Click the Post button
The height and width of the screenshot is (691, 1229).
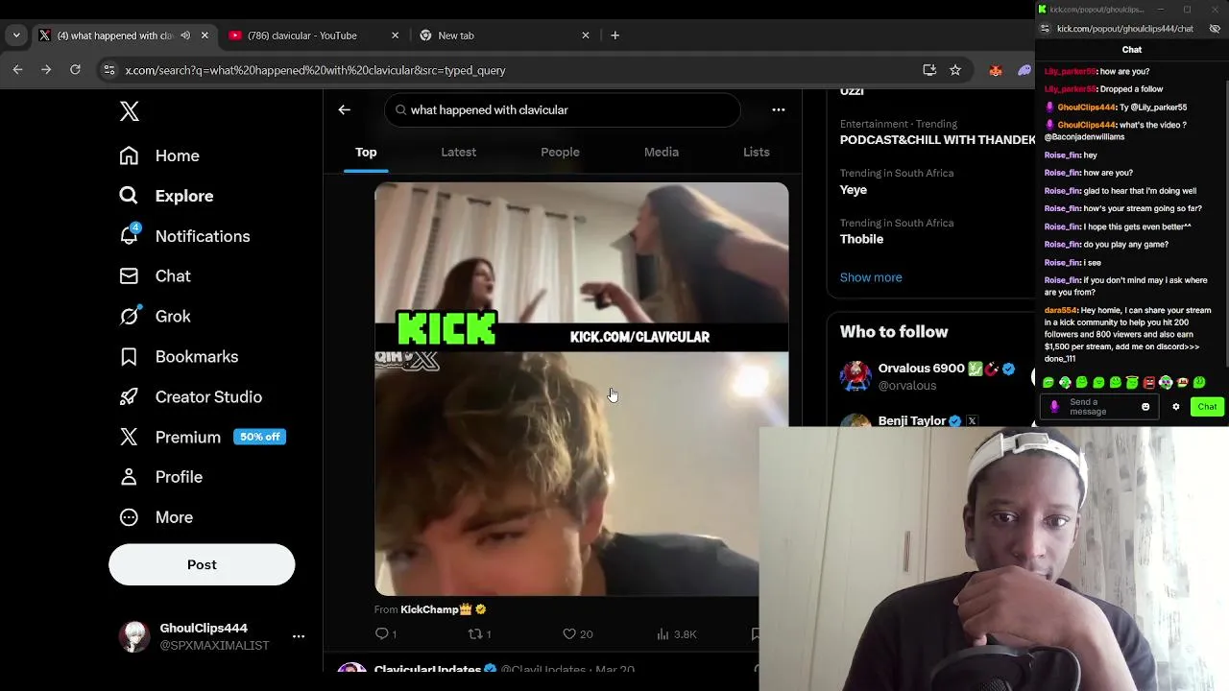click(x=202, y=564)
